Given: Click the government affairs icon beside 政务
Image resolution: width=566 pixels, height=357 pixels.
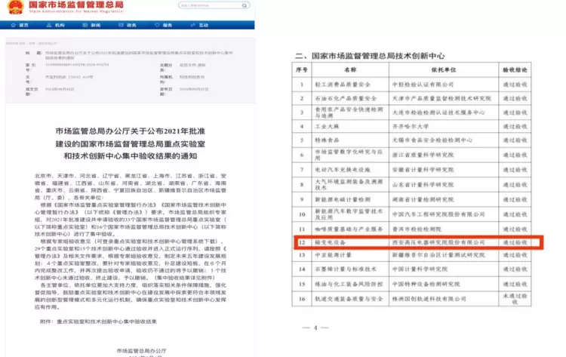Looking at the screenshot, I should pos(121,25).
